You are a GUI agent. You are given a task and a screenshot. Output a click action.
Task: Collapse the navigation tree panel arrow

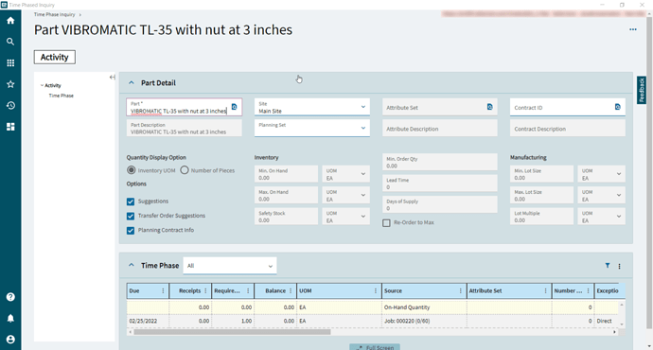click(112, 77)
